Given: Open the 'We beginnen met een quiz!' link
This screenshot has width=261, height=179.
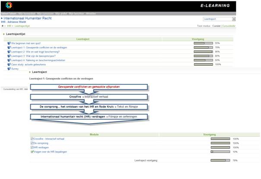Looking at the screenshot, I should (x=26, y=43).
